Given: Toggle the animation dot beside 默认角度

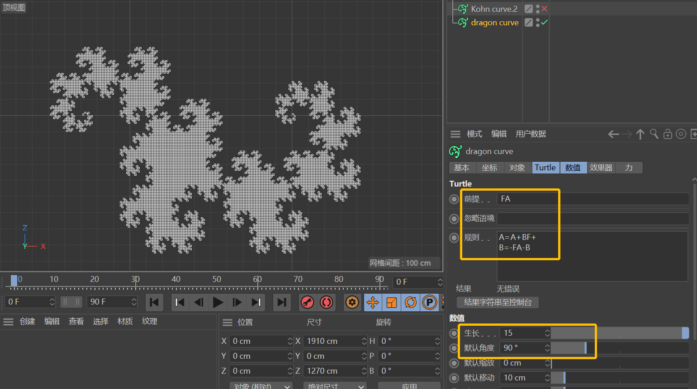Looking at the screenshot, I should pyautogui.click(x=454, y=348).
